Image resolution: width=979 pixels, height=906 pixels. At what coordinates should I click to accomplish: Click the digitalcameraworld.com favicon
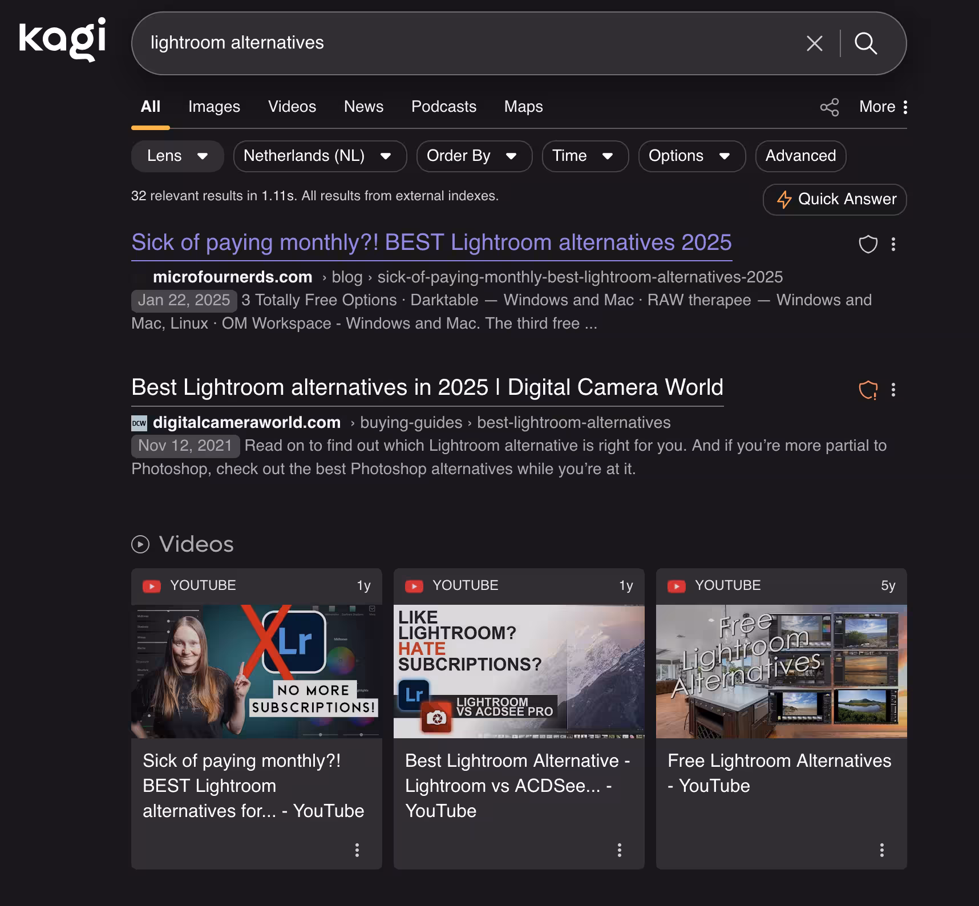coord(138,423)
